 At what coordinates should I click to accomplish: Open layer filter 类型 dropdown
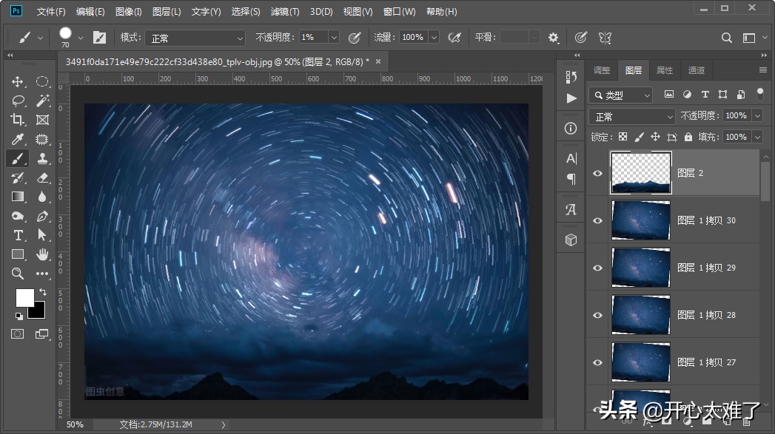621,95
